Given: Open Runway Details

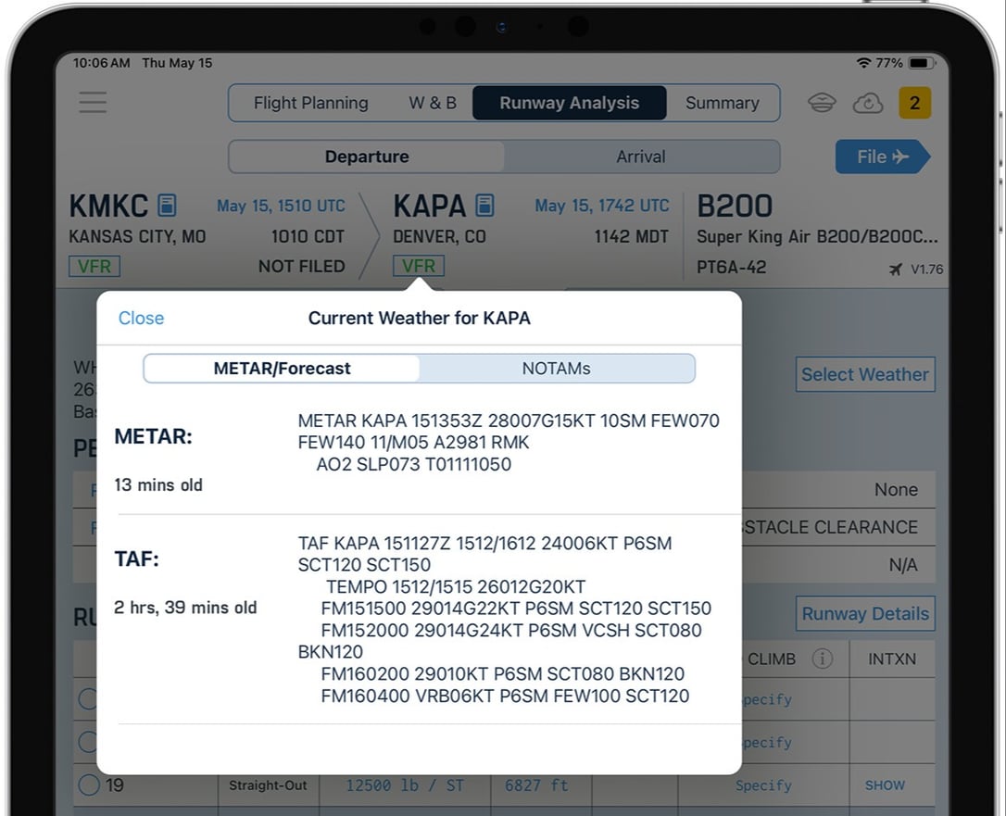Looking at the screenshot, I should point(864,613).
